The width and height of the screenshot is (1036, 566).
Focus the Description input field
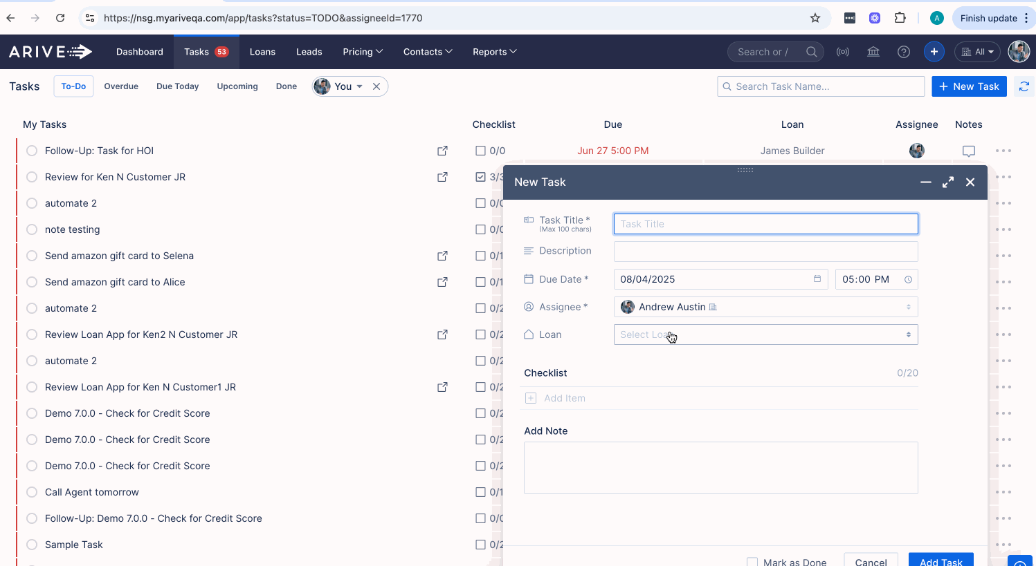click(766, 252)
